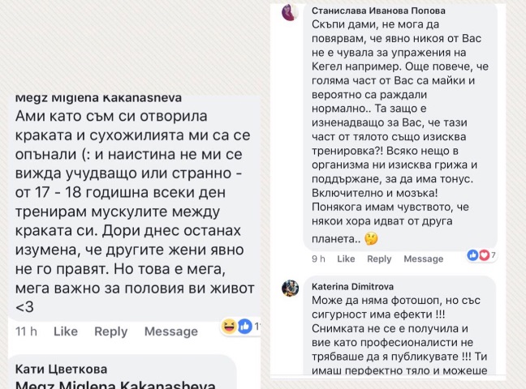526x389 pixels.
Task: Click the blue thumbs-up reaction on Miglena's comment
Action: 245,326
